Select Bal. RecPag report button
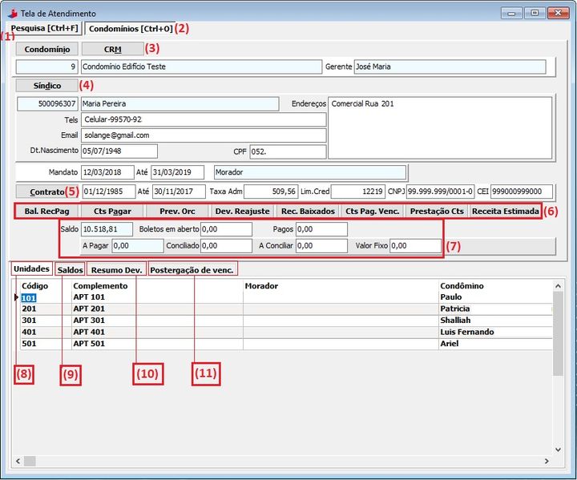This screenshot has width=577, height=480. (47, 211)
